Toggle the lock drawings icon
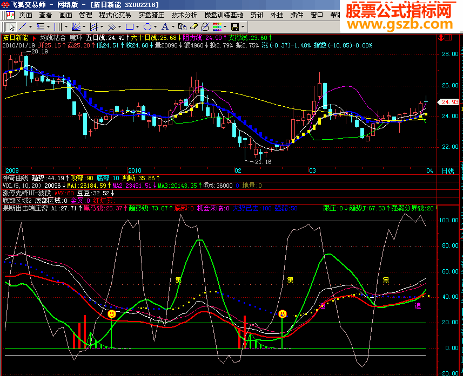Viewport: 463px width, 376px height. 205,27
